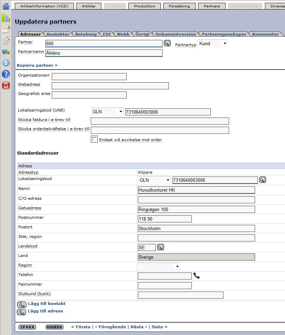
Task: Open the bar chart statistics icon
Action: [6, 18]
